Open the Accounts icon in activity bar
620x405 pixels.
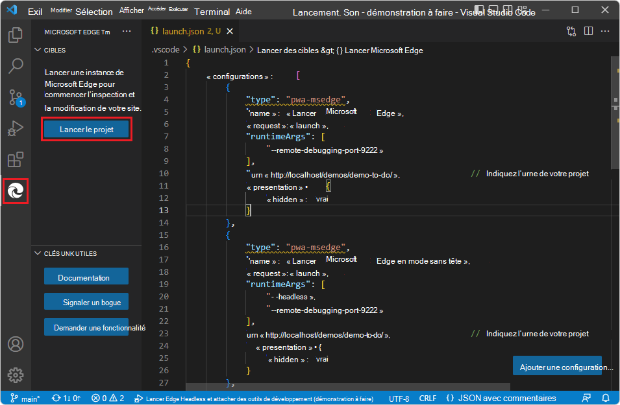(x=16, y=344)
